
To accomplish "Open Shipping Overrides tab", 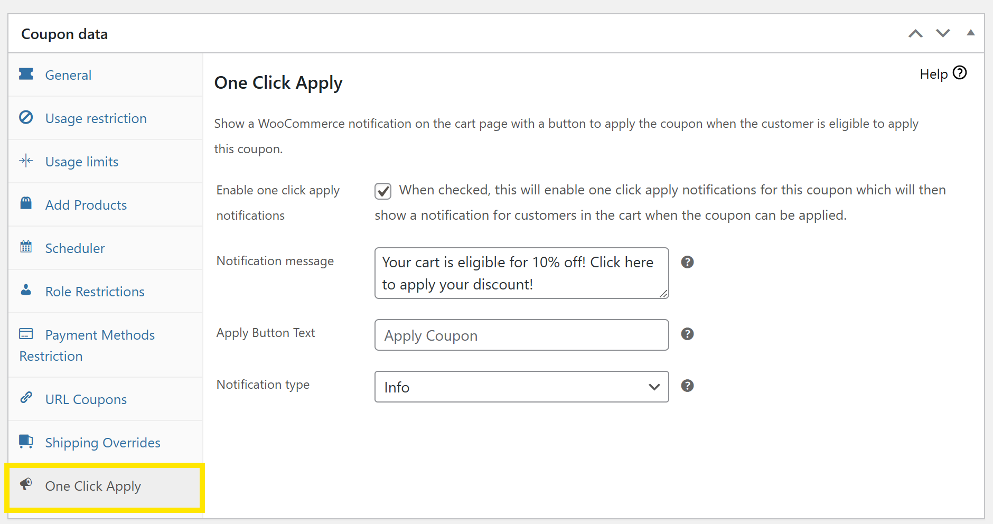I will click(106, 442).
